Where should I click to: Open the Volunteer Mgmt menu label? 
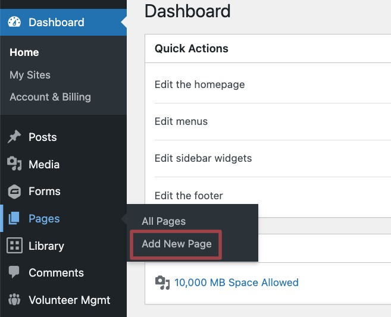tap(69, 300)
